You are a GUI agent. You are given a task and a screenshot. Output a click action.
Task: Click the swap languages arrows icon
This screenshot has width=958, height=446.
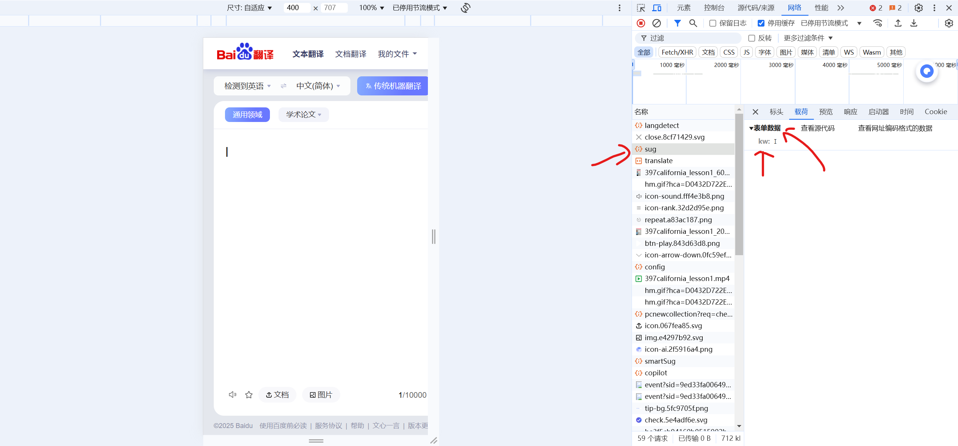click(283, 86)
